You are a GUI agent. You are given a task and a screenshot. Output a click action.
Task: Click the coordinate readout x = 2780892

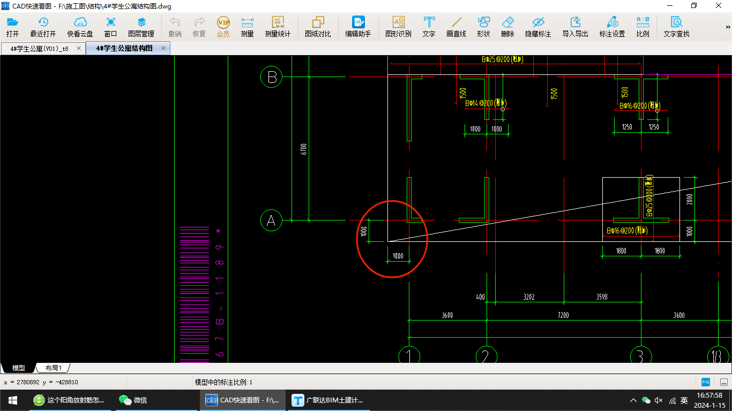point(41,382)
